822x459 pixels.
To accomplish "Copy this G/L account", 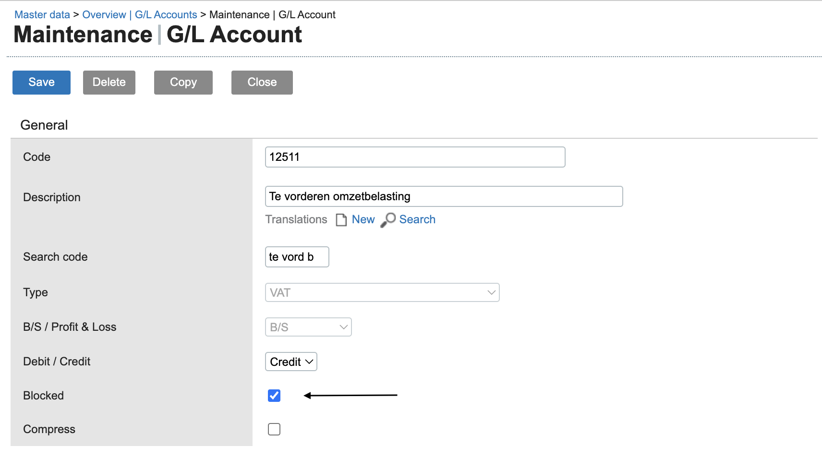I will click(x=183, y=83).
